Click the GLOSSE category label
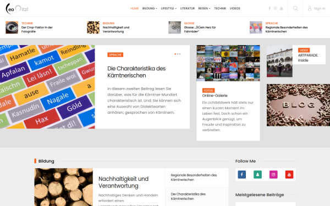330x206 pixels. [x=189, y=23]
